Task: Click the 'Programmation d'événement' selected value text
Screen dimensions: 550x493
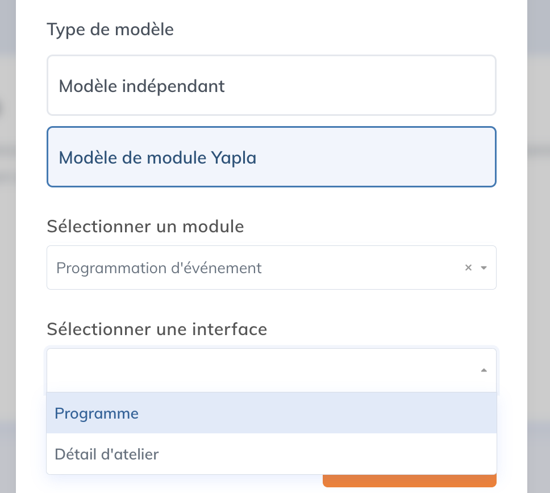Action: point(158,268)
